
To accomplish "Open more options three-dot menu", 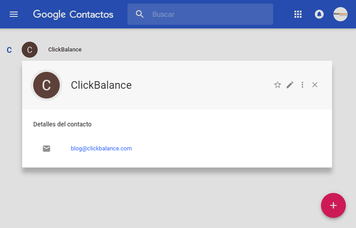I will tap(302, 85).
